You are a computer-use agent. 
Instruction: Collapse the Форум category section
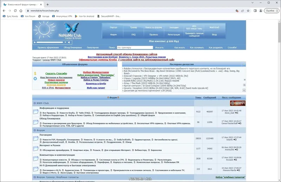pyautogui.click(x=35, y=130)
